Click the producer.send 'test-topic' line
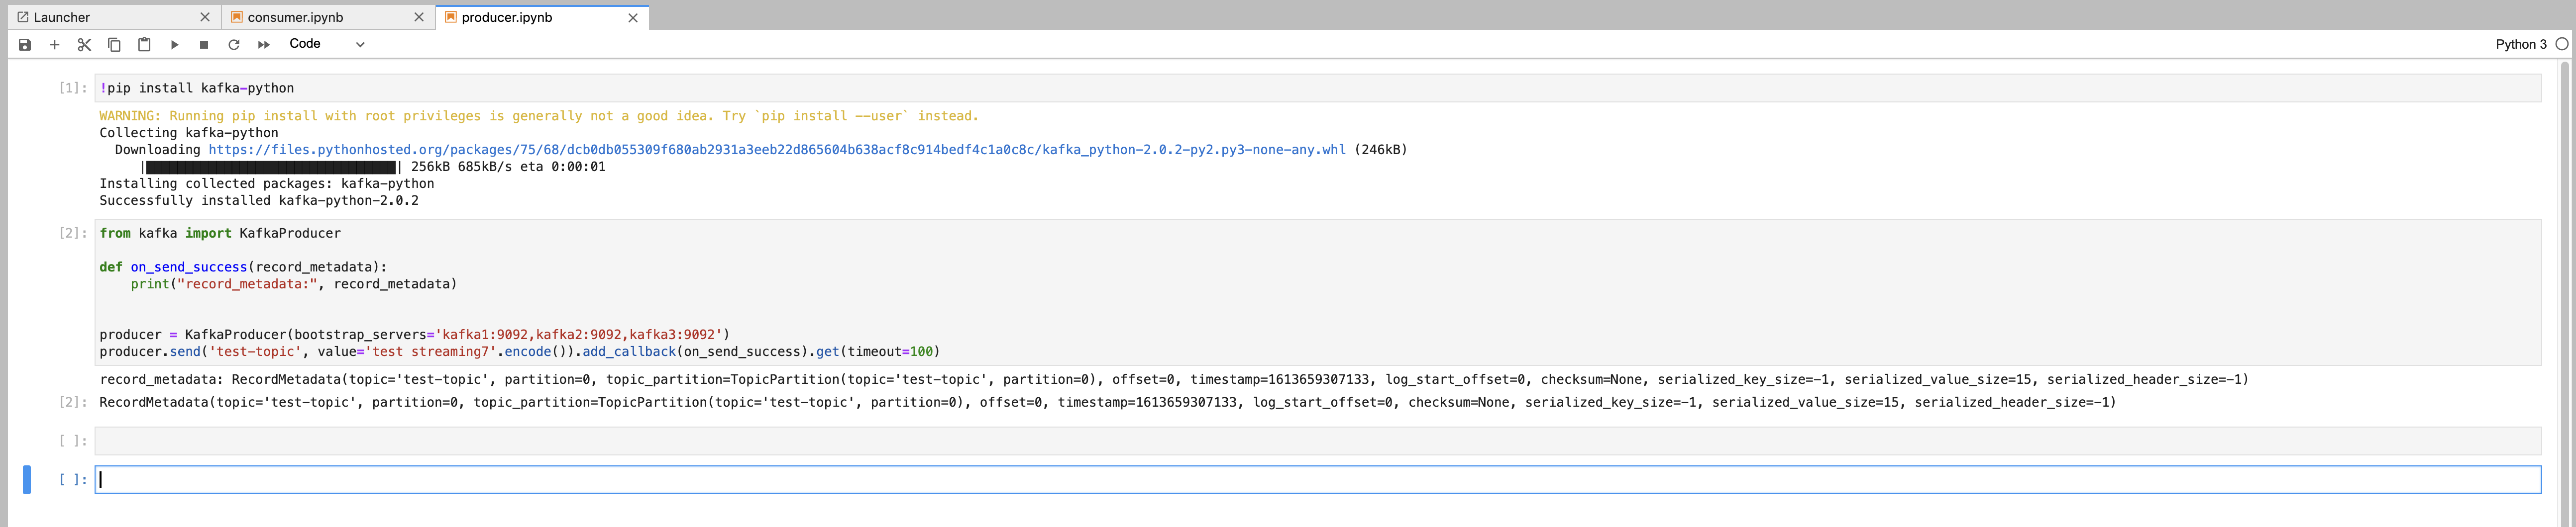 click(x=519, y=351)
